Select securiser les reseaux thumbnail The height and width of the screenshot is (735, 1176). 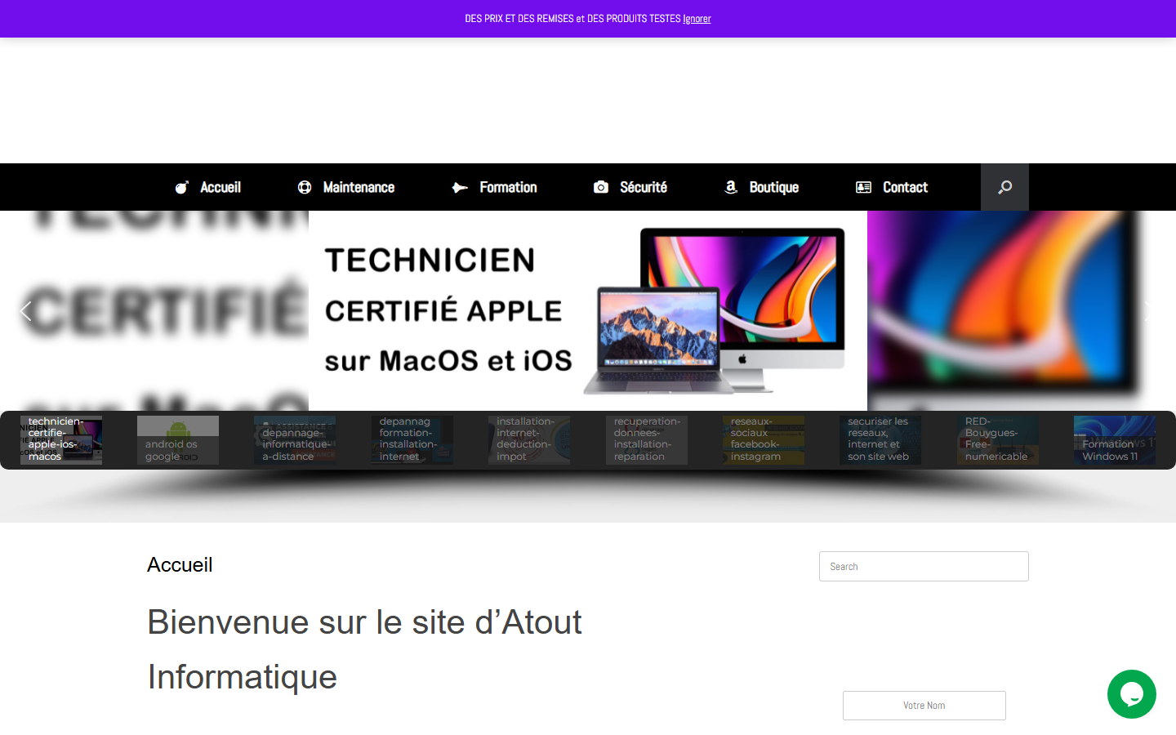tap(880, 440)
